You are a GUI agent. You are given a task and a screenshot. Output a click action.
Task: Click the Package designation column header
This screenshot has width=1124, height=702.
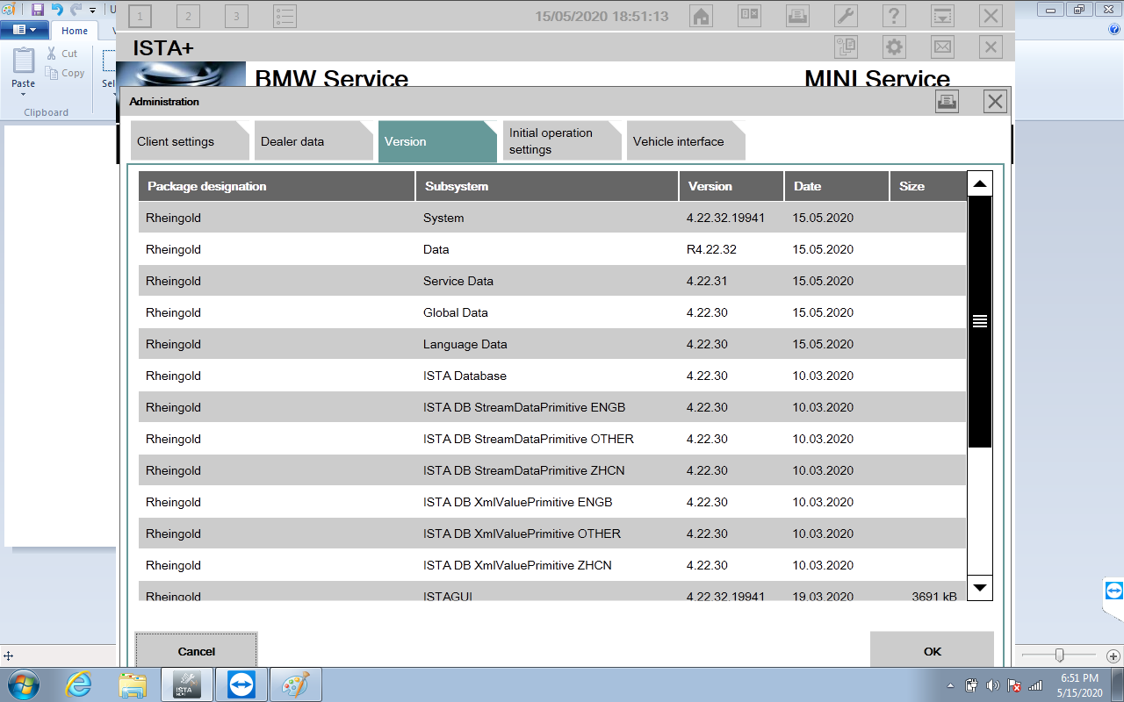click(276, 186)
